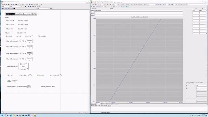Click the Cut icon in Mathcad toolbar

coord(14,5)
